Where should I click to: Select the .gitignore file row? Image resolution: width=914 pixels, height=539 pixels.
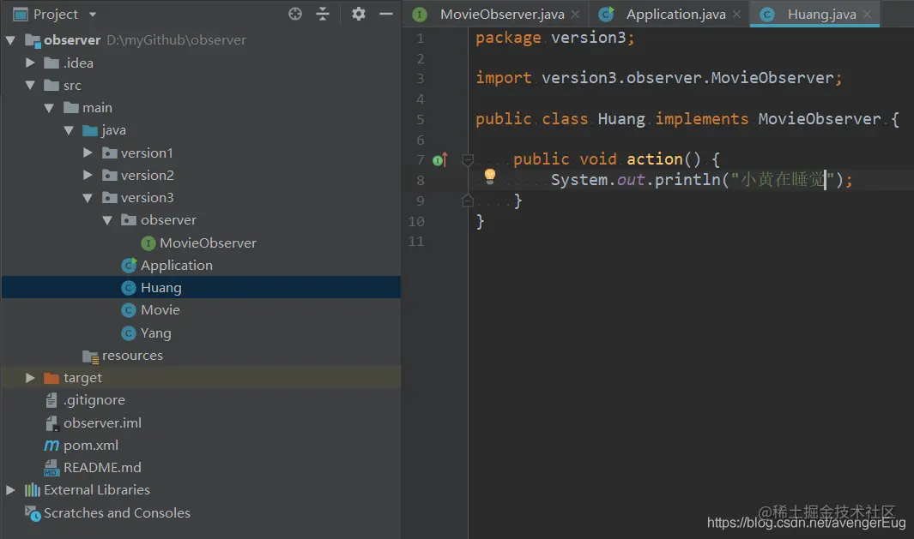tap(201, 400)
